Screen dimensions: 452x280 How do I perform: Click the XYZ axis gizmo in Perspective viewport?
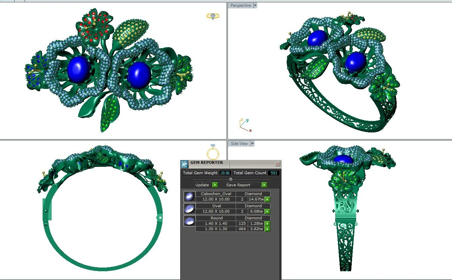coord(245,125)
